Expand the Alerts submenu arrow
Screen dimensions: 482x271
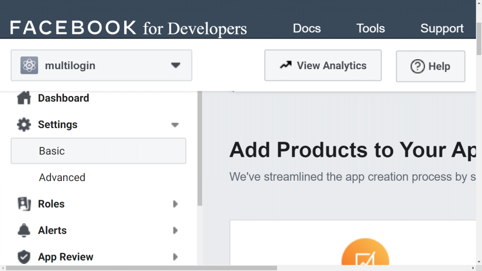click(x=175, y=231)
